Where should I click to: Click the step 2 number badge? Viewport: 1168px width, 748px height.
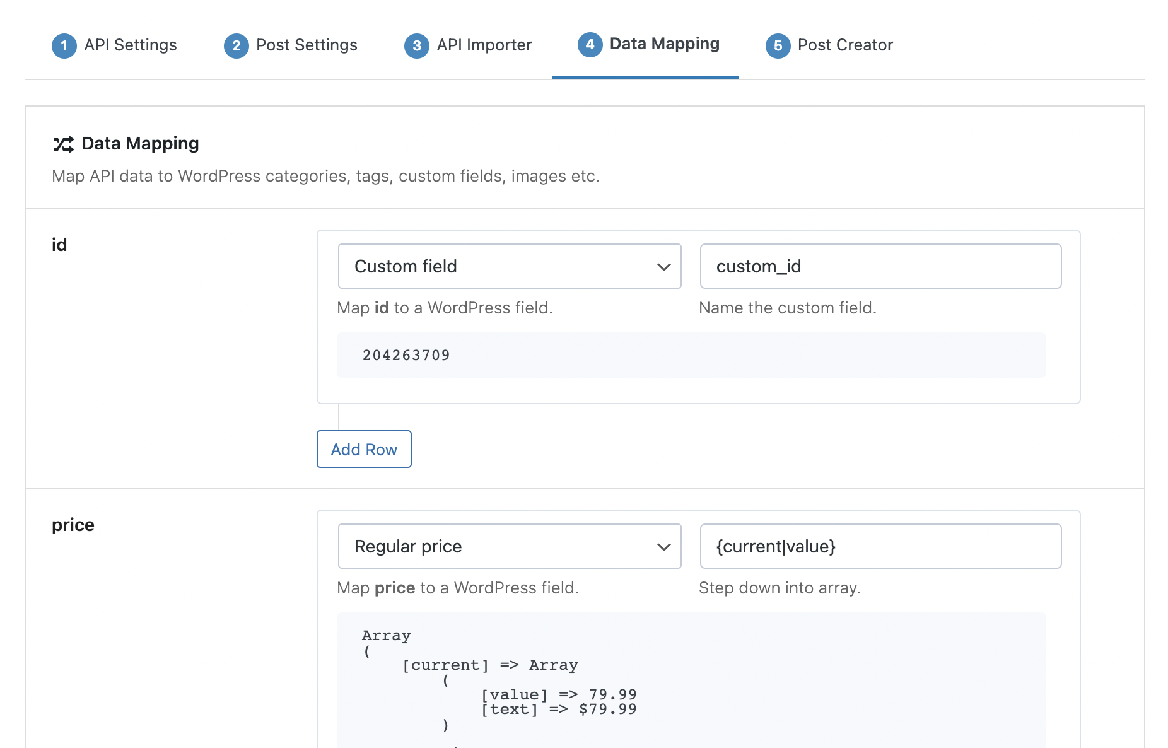point(237,45)
